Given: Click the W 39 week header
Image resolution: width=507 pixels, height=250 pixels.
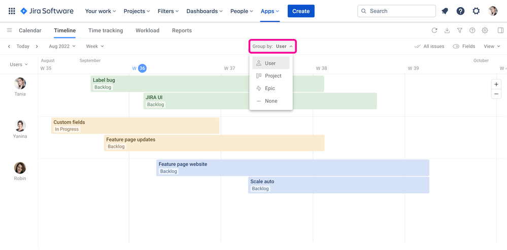Looking at the screenshot, I should click(413, 68).
